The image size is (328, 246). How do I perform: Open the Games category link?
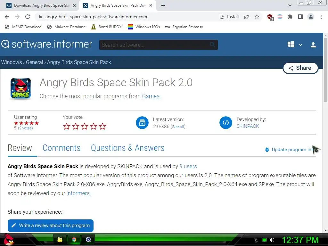(151, 96)
